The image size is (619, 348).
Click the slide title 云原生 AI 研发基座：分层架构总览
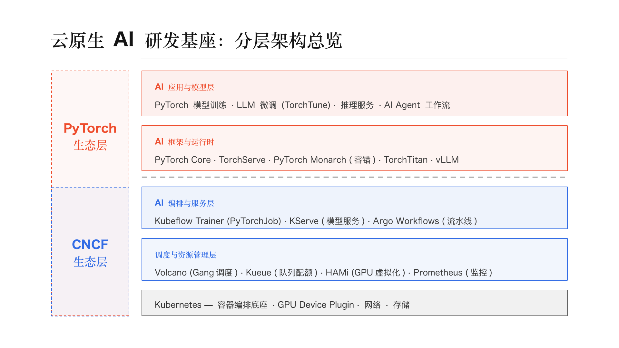click(x=197, y=40)
